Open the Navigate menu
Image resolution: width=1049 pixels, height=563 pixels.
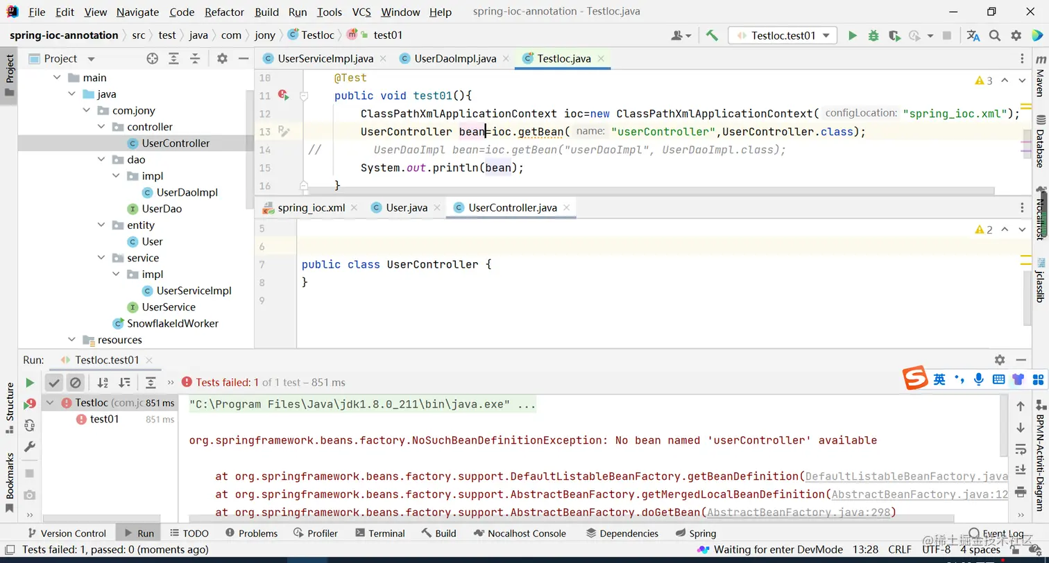tap(137, 12)
